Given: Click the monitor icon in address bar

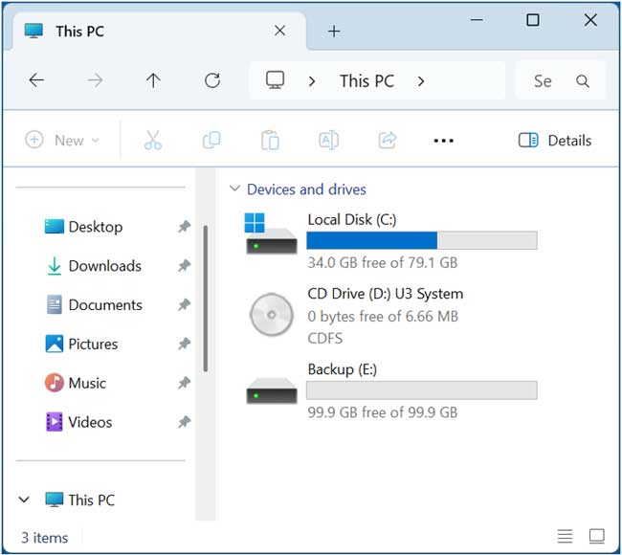Looking at the screenshot, I should click(x=275, y=80).
